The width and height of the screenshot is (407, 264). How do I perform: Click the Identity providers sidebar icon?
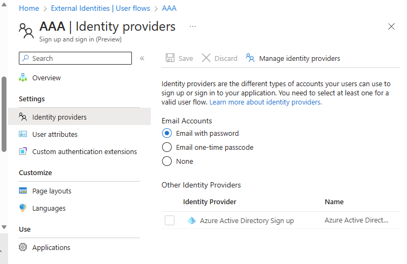[23, 117]
